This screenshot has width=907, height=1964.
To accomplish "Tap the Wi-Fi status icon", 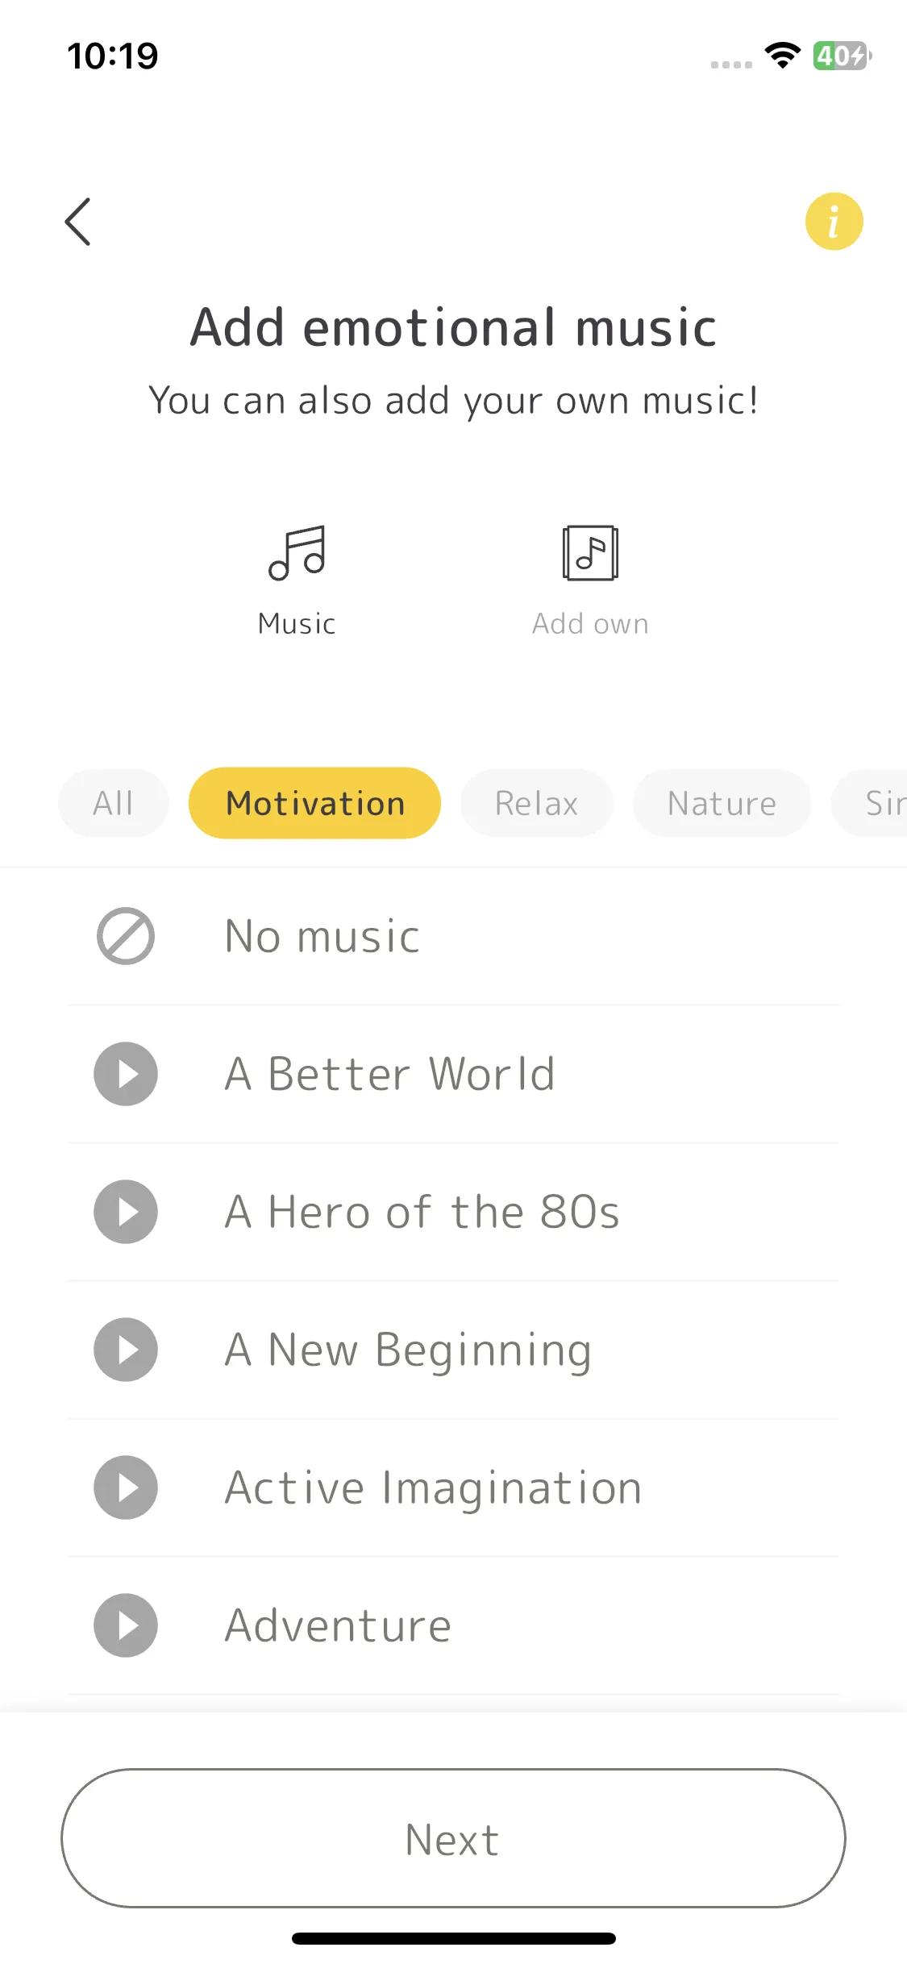I will (782, 56).
